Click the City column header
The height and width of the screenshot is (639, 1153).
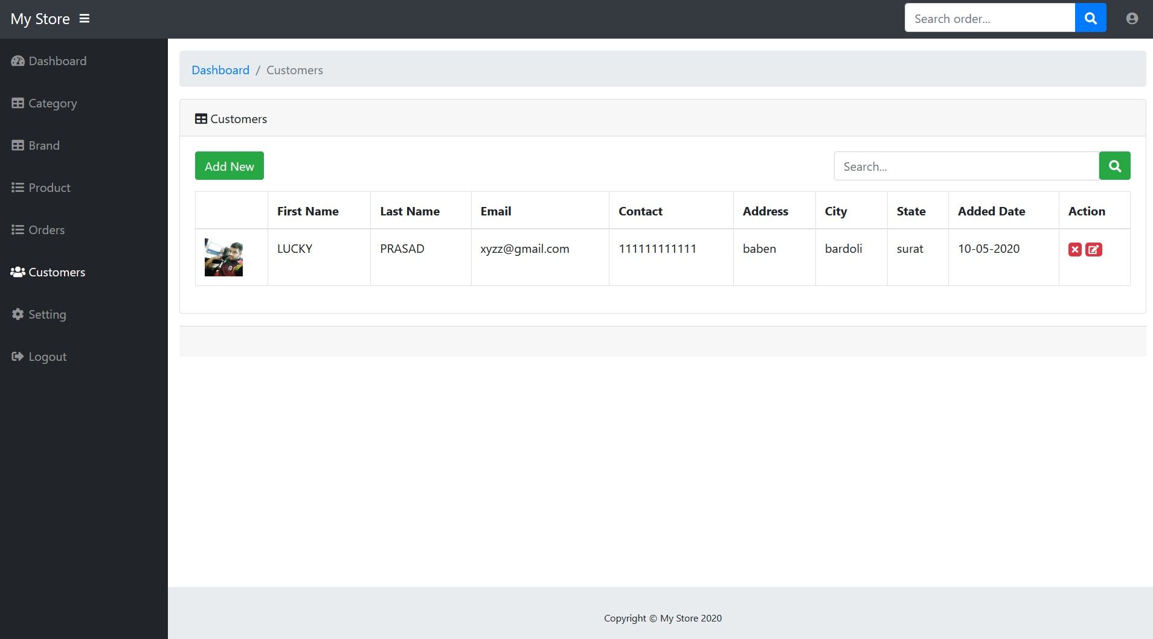[836, 211]
